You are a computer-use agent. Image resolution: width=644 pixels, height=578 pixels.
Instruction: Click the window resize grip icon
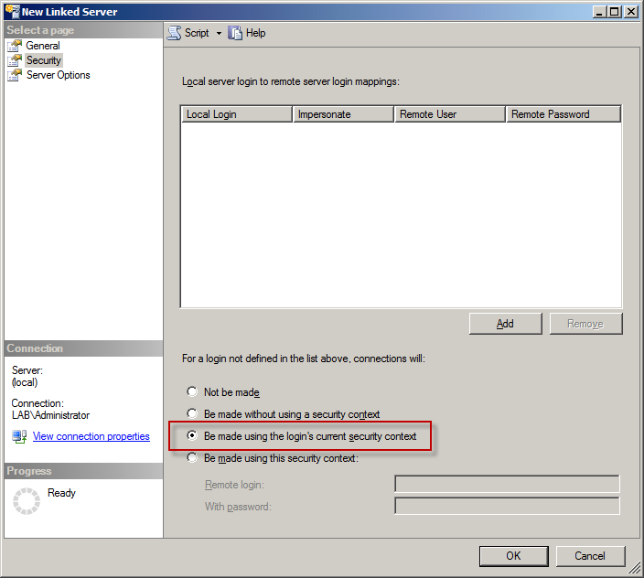634,568
